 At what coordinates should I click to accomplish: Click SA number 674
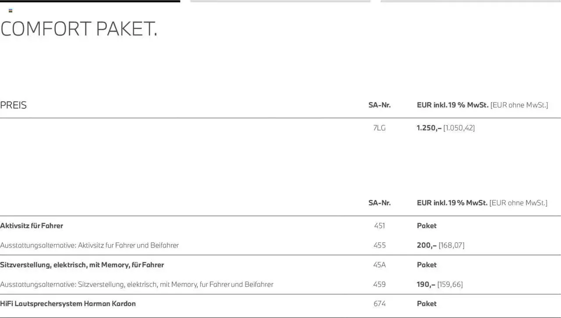pos(380,304)
